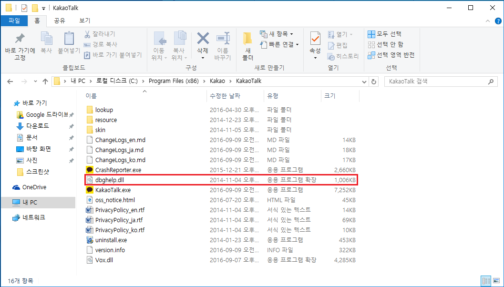Click Kakao in the address path
504x287 pixels.
coord(217,81)
